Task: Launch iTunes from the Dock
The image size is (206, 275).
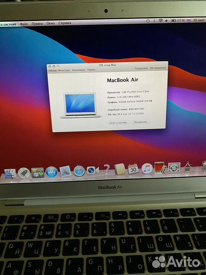Action: [x=147, y=169]
